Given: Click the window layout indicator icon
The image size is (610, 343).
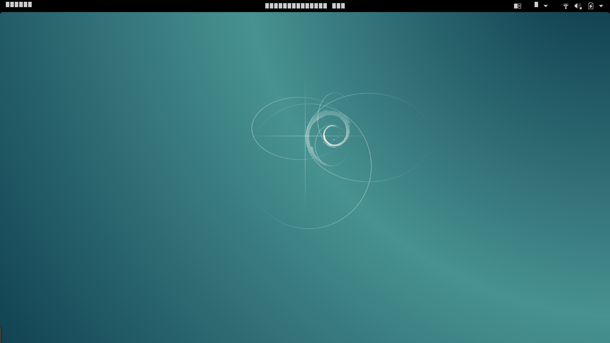Looking at the screenshot, I should (518, 6).
